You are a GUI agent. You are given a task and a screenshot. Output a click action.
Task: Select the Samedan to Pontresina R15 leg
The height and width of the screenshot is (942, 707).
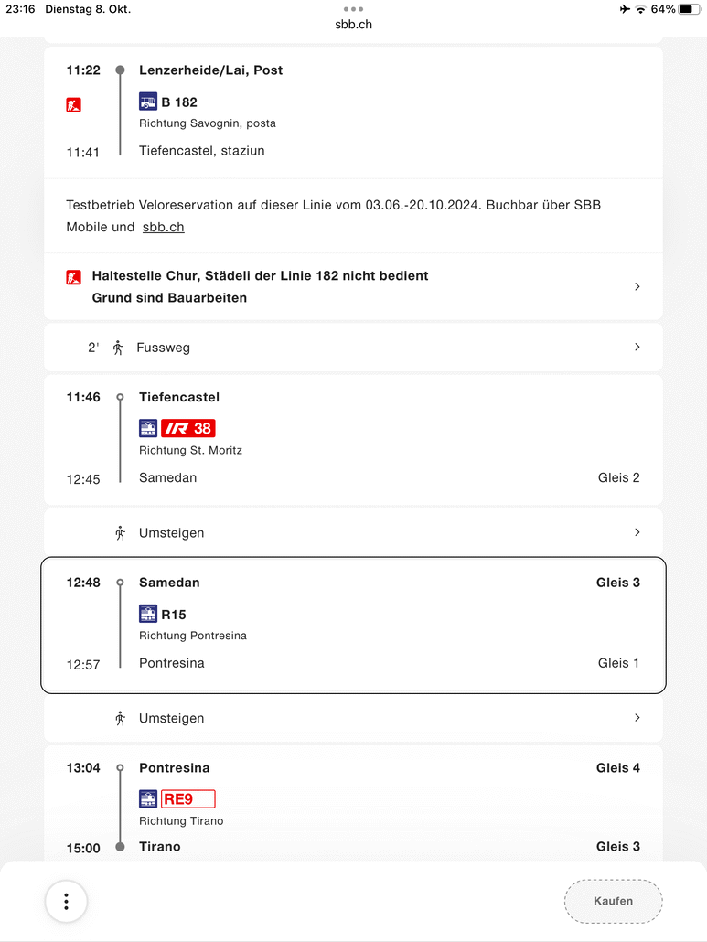pyautogui.click(x=353, y=625)
